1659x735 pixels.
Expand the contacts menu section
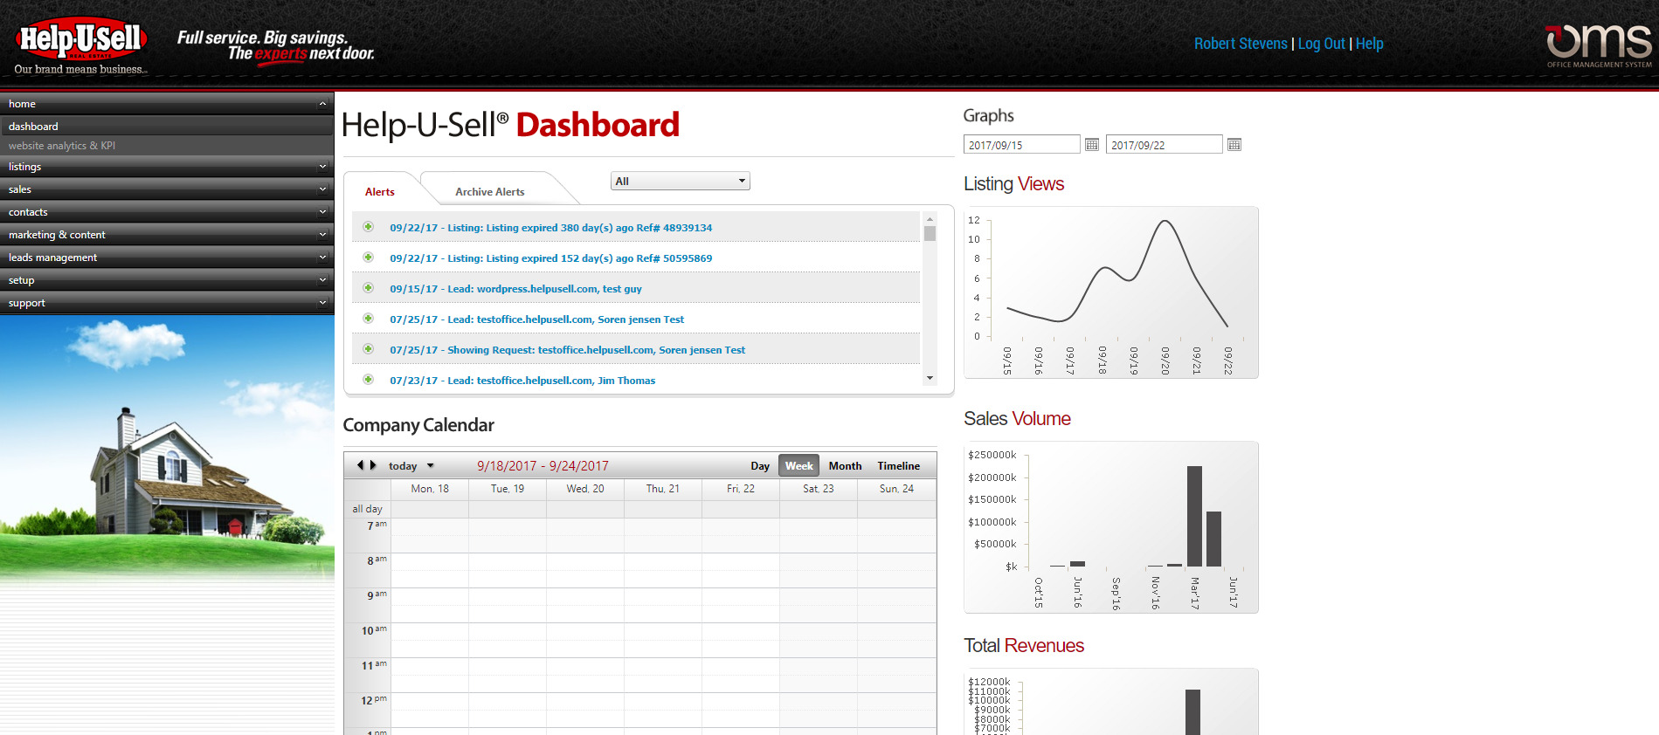[x=322, y=212]
